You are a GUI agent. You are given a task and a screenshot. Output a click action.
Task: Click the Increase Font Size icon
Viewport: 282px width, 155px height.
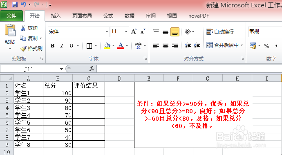(x=134, y=31)
